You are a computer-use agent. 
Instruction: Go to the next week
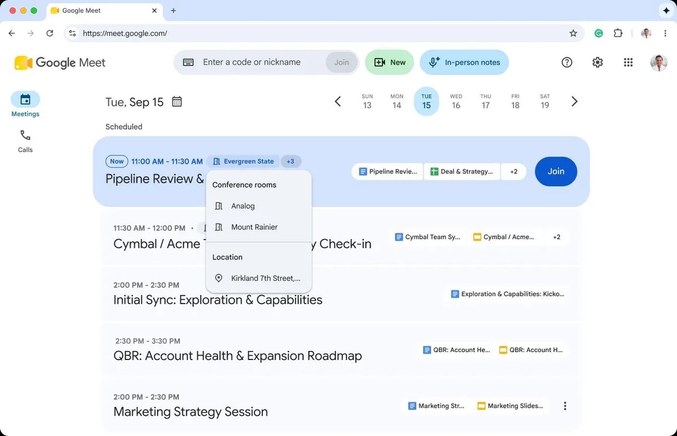click(574, 101)
